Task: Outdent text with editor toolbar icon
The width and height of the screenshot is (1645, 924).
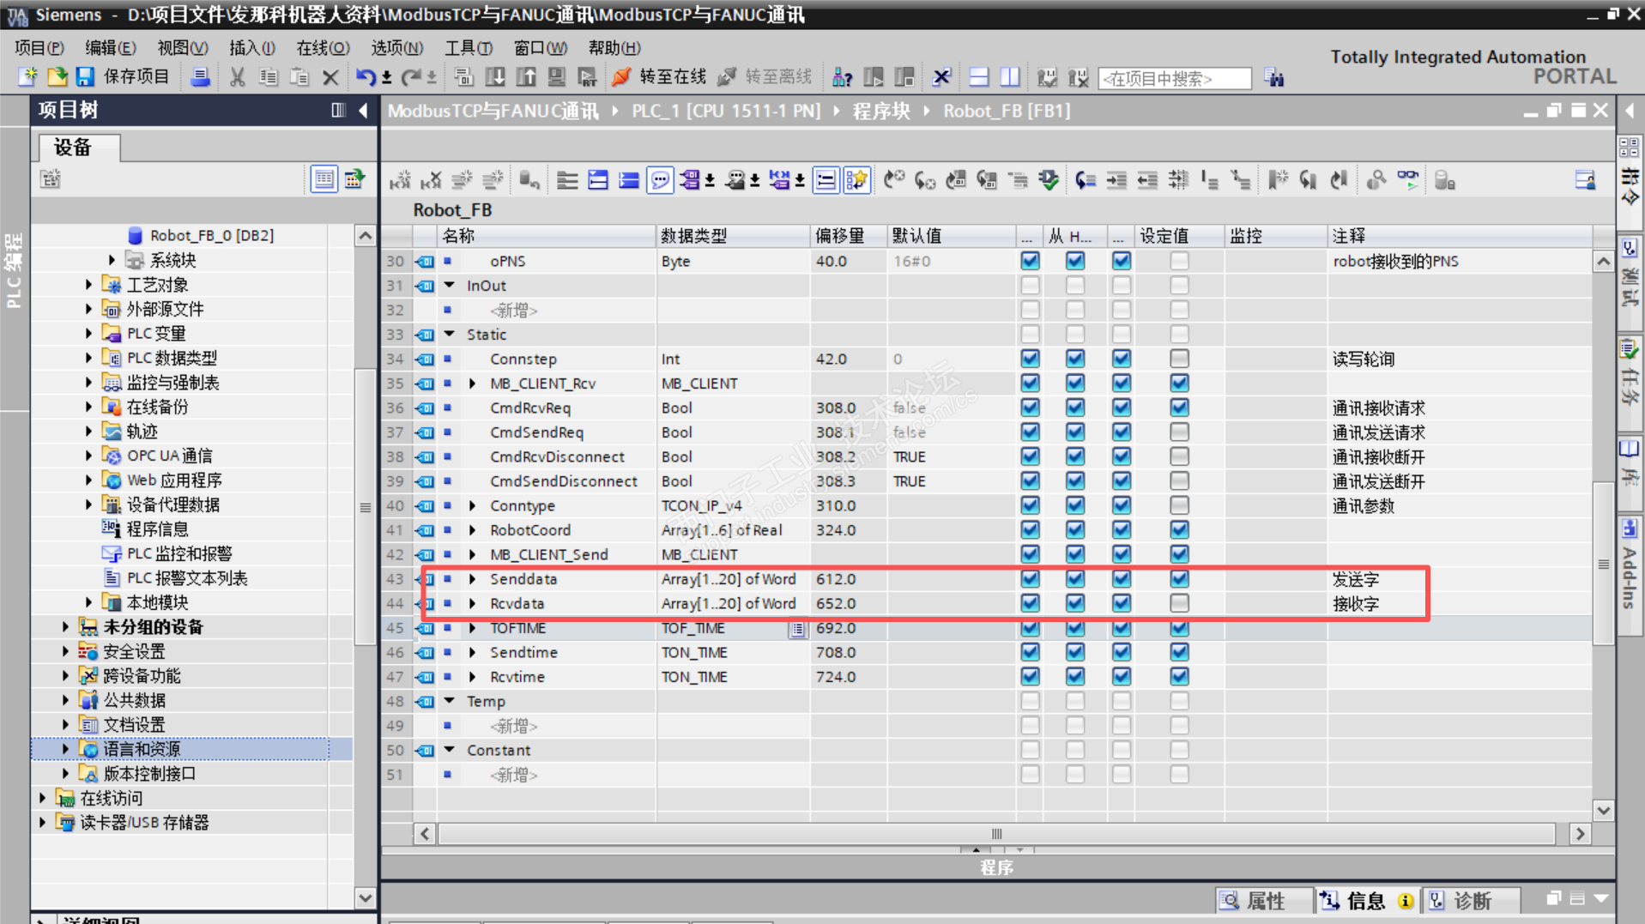Action: (x=1147, y=180)
